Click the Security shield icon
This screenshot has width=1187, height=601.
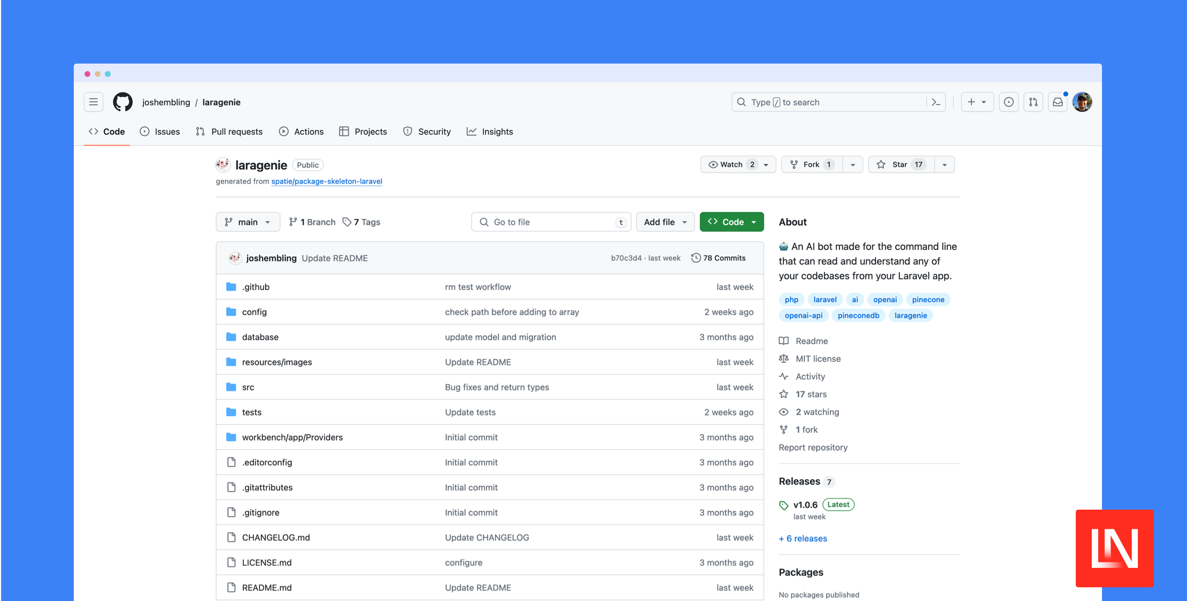406,131
